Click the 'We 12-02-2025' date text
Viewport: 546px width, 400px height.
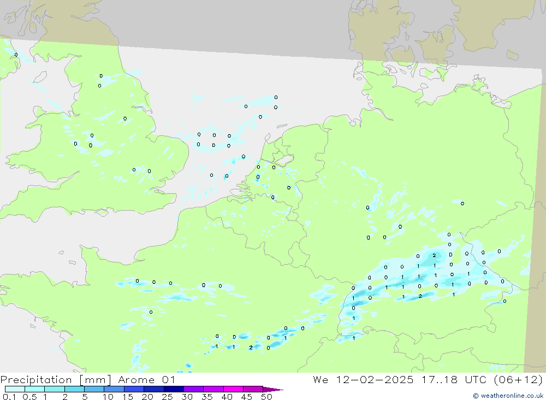363,380
